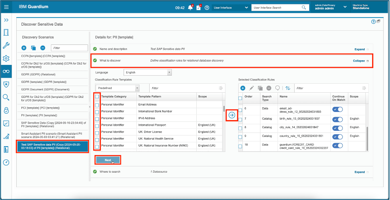This screenshot has width=390, height=200.
Task: Select GDPR Document scenario
Action: 53,89
